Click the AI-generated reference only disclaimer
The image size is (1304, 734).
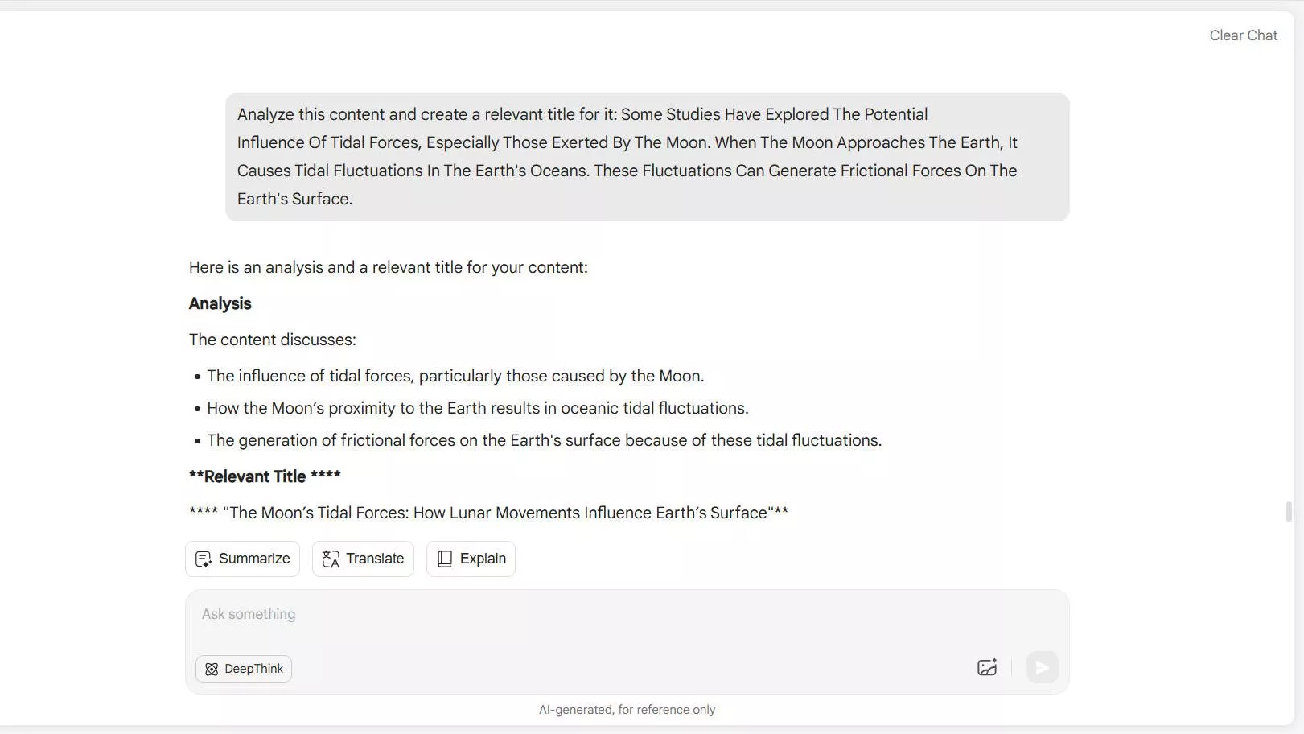pos(627,710)
